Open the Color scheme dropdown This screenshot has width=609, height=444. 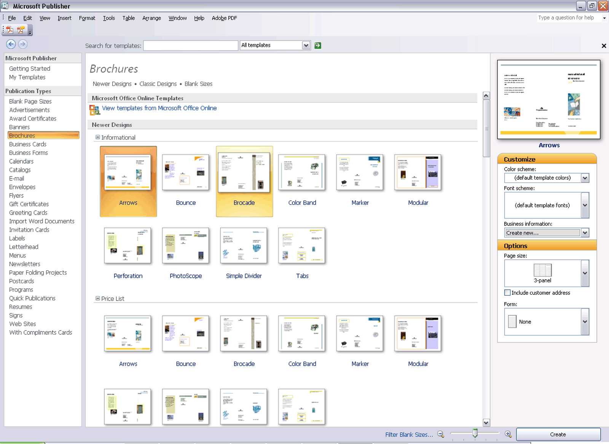[x=585, y=178]
